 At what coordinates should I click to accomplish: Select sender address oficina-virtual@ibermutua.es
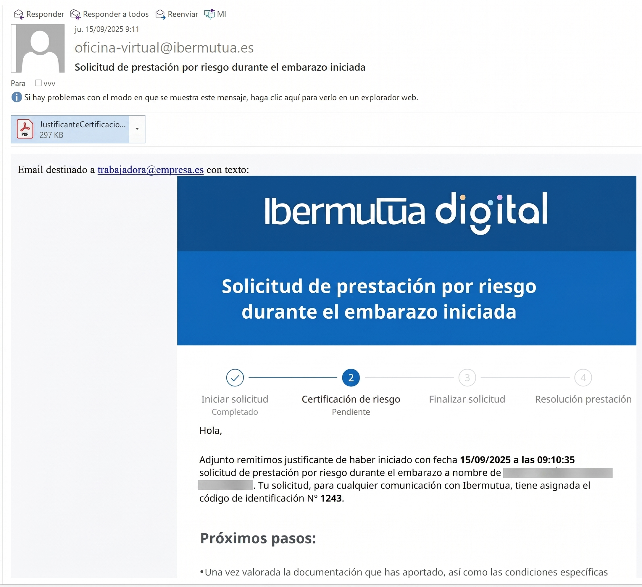point(164,47)
